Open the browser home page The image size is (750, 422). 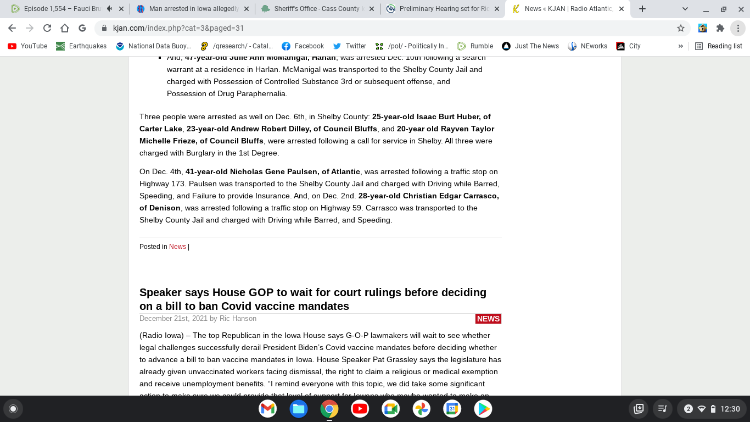[65, 28]
